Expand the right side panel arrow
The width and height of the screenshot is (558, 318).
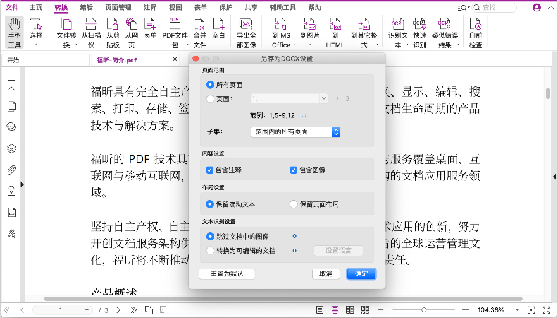(x=554, y=177)
